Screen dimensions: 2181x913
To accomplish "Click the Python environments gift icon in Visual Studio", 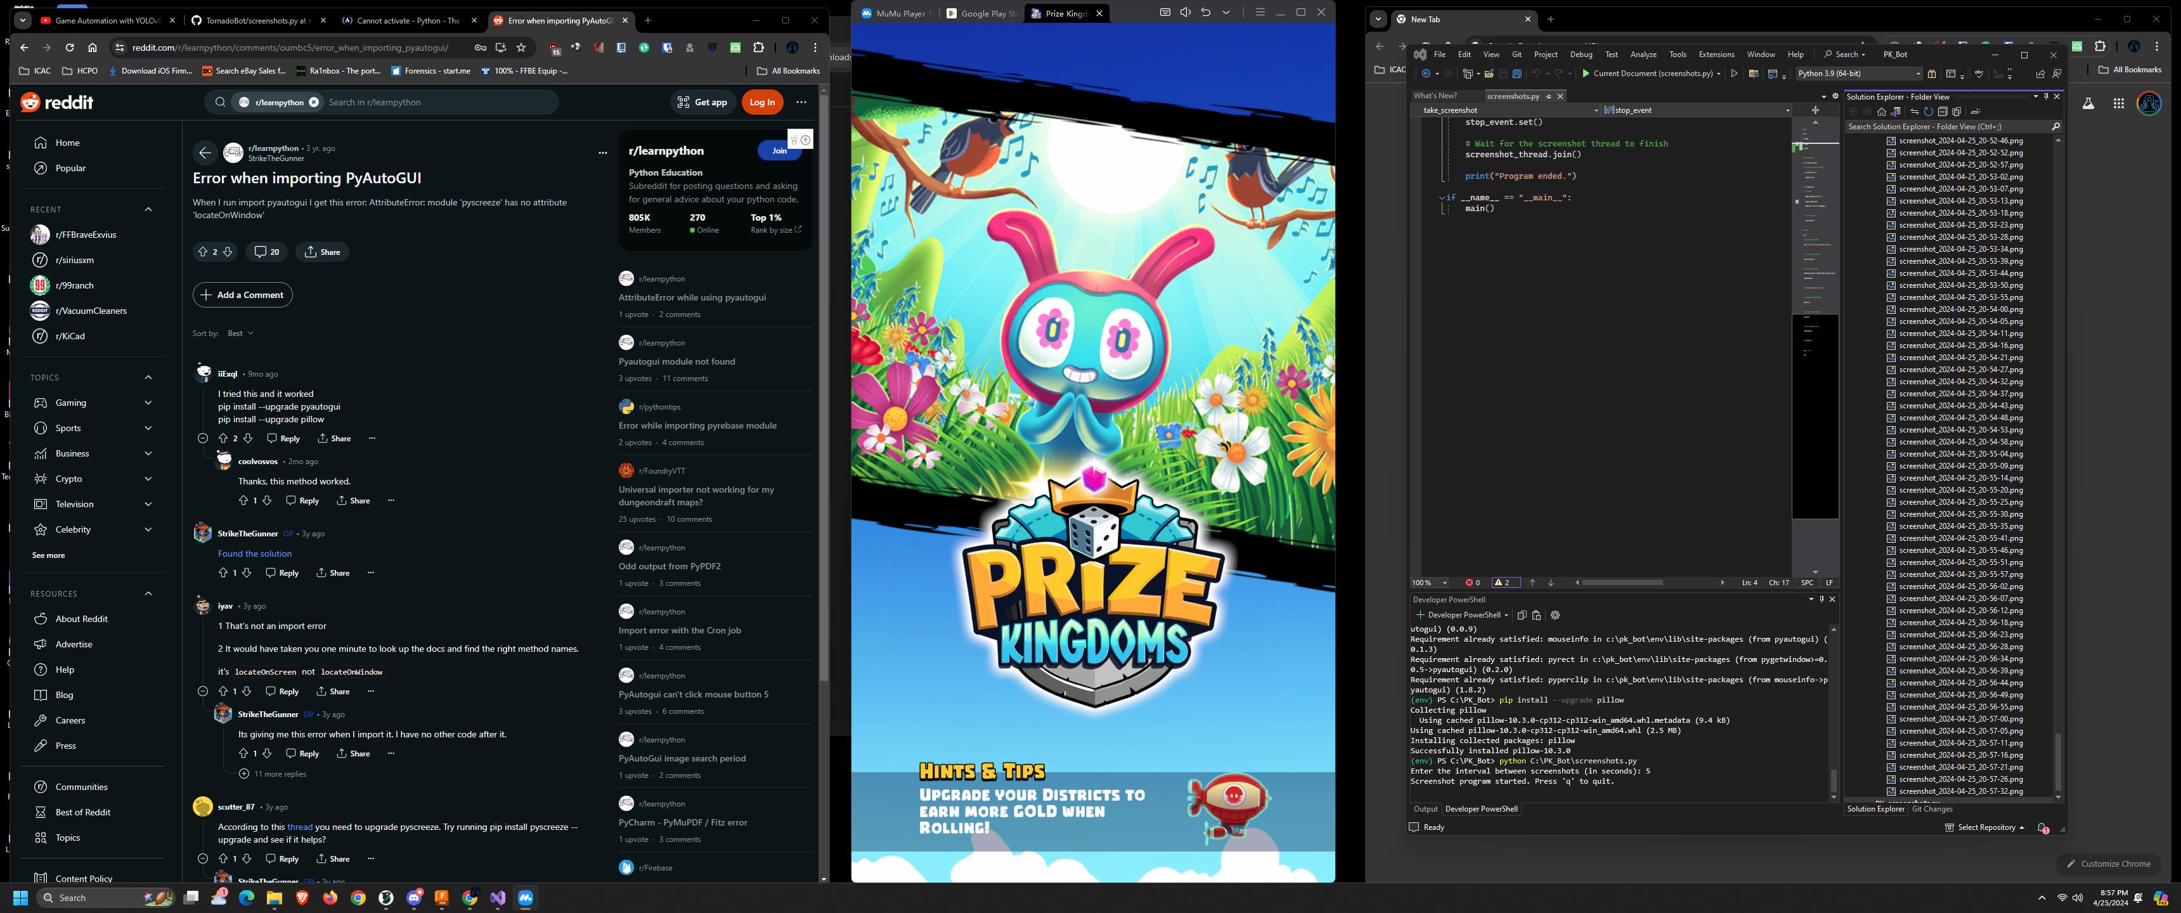I will (1931, 74).
